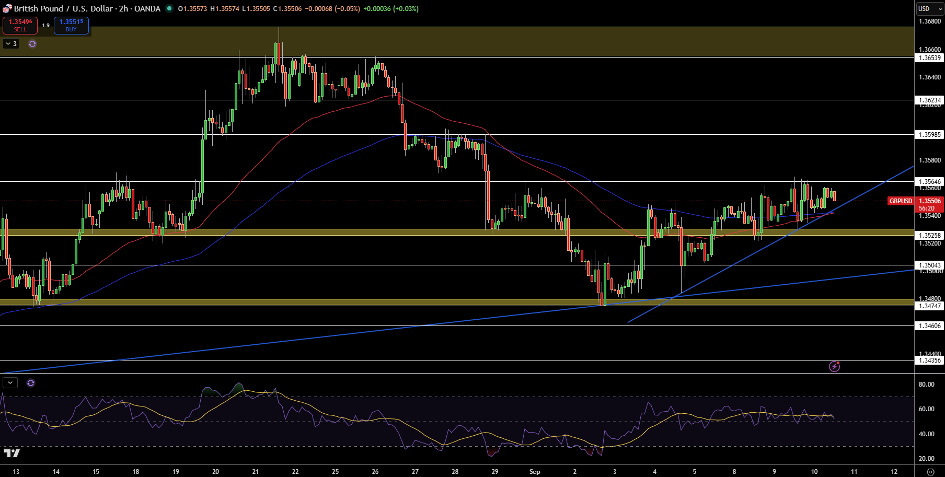Click the low price value L1.35505

coord(256,9)
